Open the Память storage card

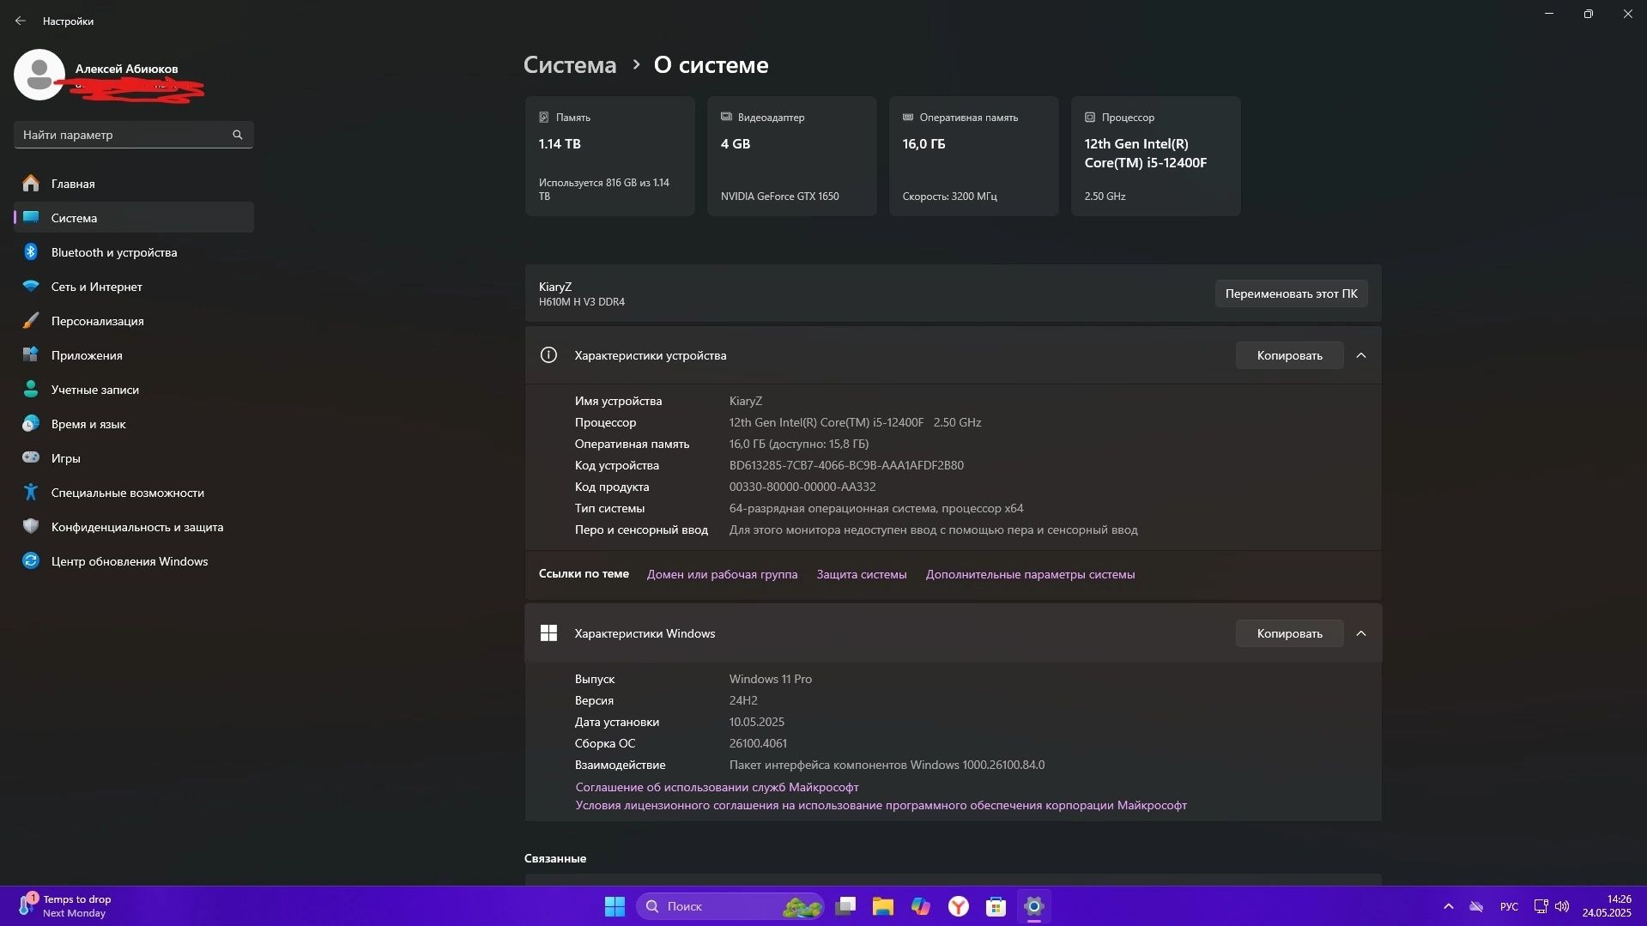point(609,156)
